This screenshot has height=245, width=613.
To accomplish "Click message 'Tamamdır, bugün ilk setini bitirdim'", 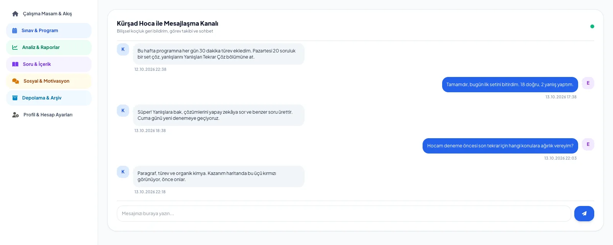I will click(510, 85).
